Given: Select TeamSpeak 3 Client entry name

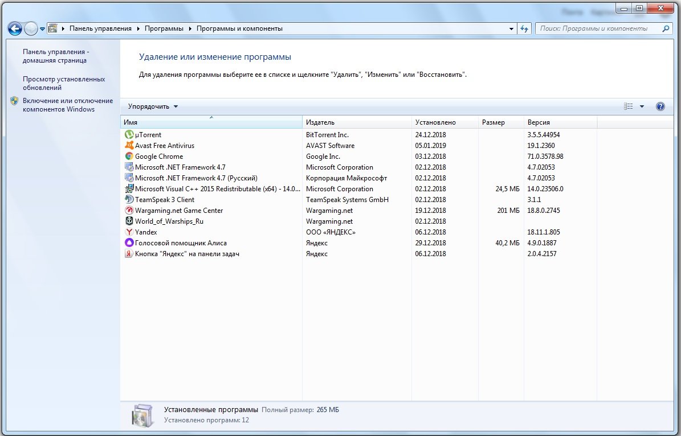Looking at the screenshot, I should click(165, 200).
